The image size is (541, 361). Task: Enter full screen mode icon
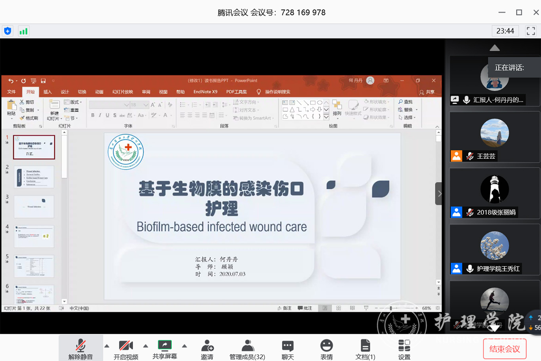[x=531, y=31]
